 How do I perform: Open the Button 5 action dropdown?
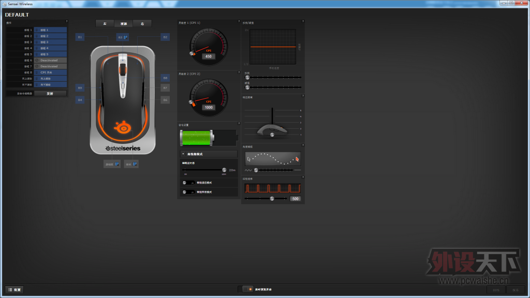(x=50, y=54)
